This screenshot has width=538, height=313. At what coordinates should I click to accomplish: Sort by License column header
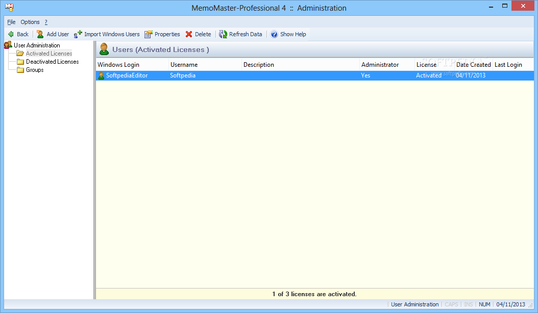tap(435, 65)
